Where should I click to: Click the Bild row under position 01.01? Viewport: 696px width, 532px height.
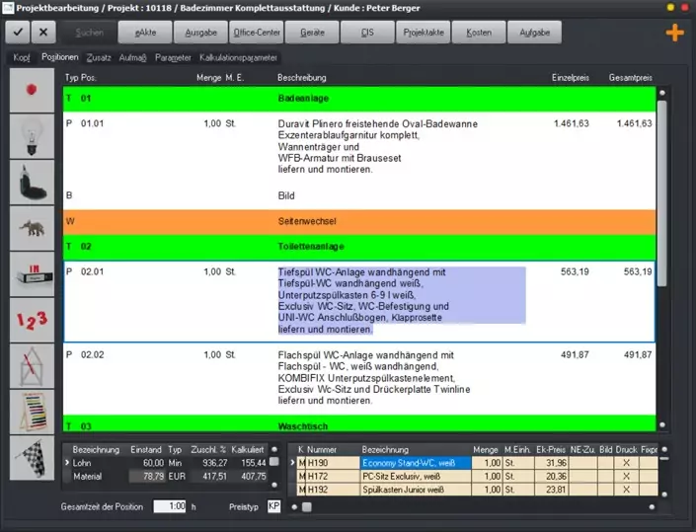coord(359,195)
